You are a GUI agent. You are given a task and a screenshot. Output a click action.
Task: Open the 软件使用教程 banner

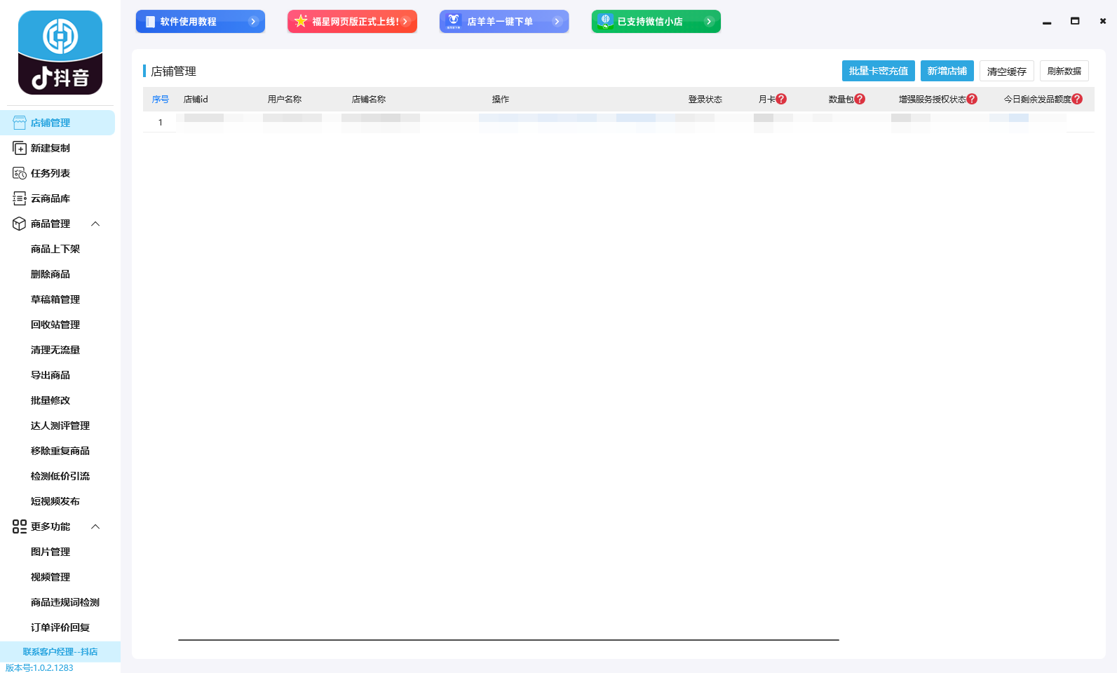pyautogui.click(x=201, y=22)
